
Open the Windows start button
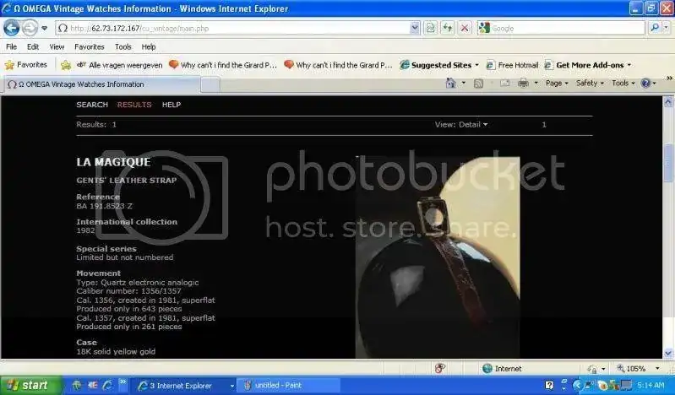(30, 385)
